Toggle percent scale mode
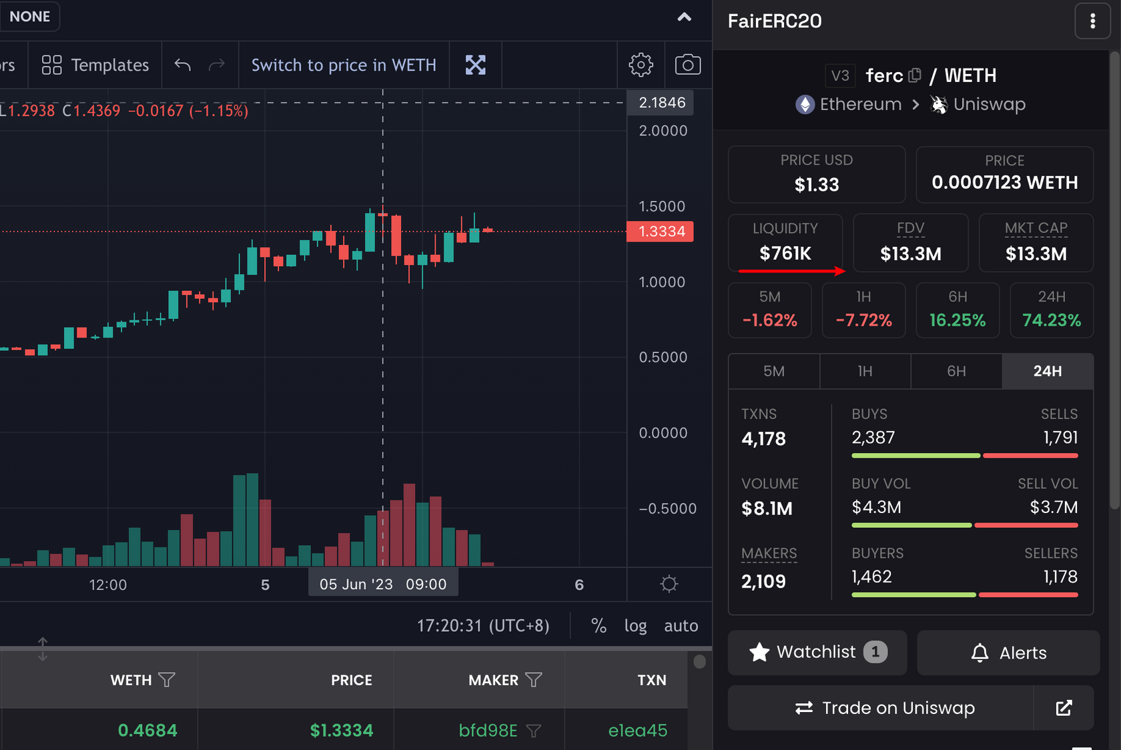 tap(599, 625)
